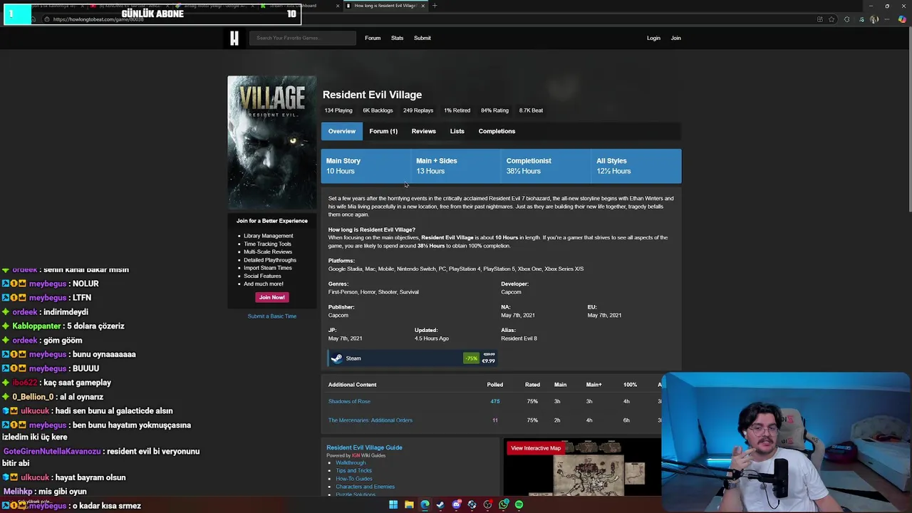Click the Join link in header
Viewport: 912px width, 513px height.
coord(675,38)
